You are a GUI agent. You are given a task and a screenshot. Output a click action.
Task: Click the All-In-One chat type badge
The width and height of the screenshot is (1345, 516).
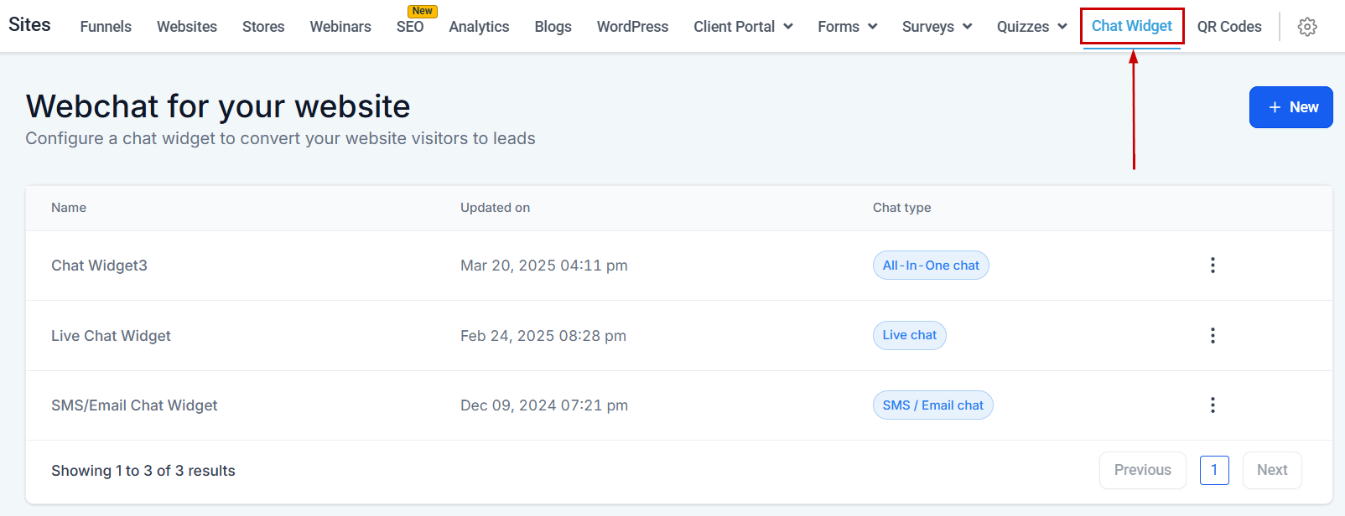pos(930,266)
